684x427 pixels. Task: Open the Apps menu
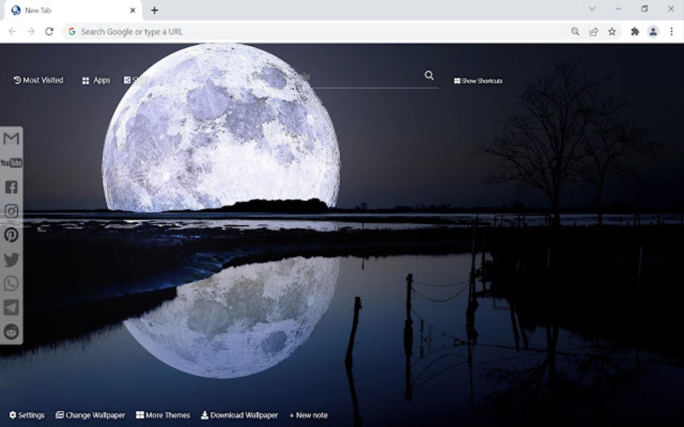(x=95, y=80)
